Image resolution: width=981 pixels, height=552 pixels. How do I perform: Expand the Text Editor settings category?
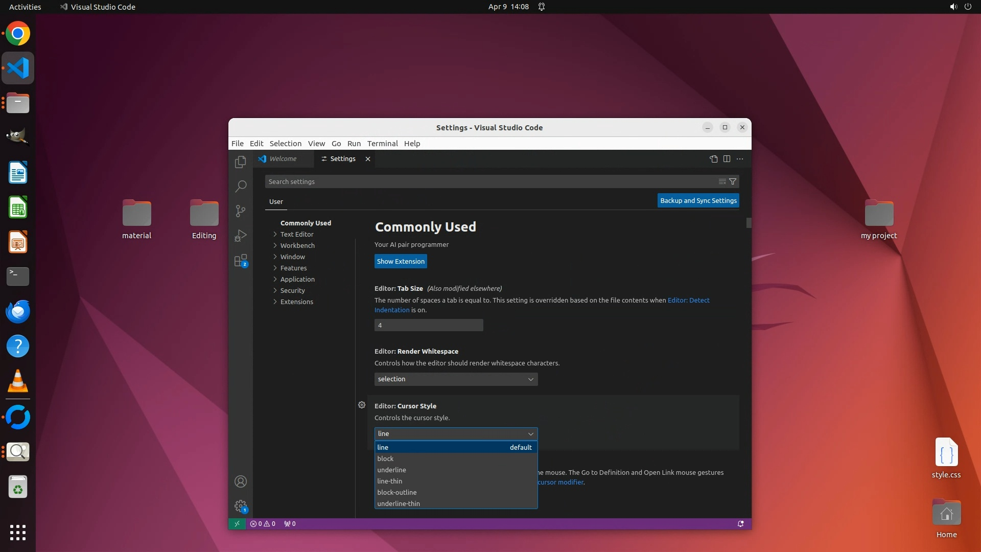[x=297, y=234]
